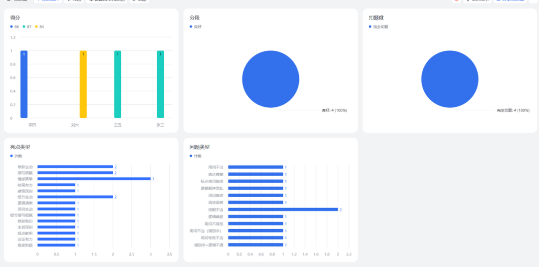539x267 pixels.
Task: Click the teal bar for 张三
Action: tap(161, 84)
